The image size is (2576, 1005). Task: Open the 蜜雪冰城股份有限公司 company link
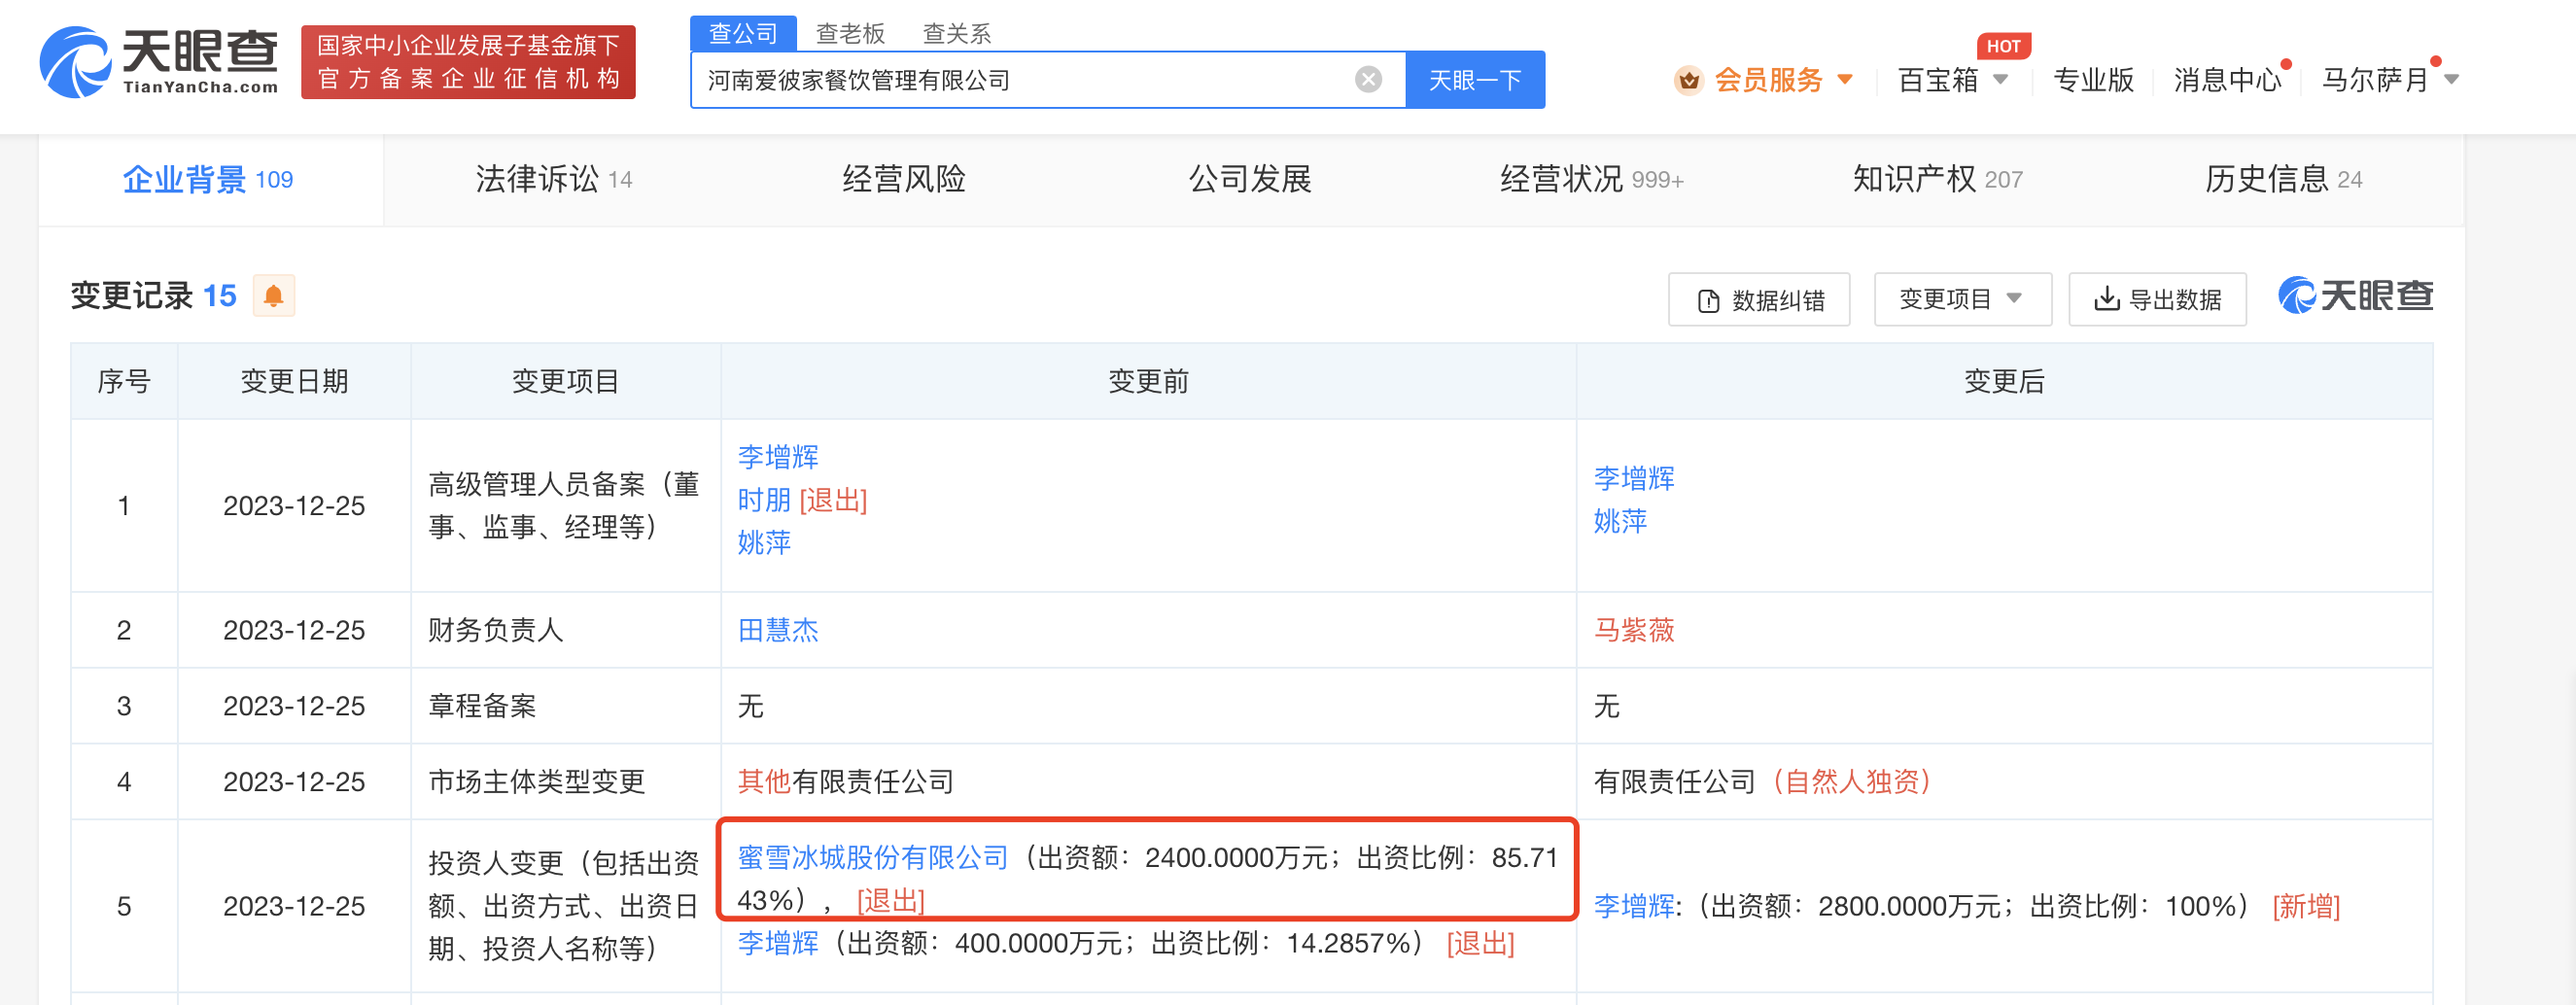[x=872, y=857]
